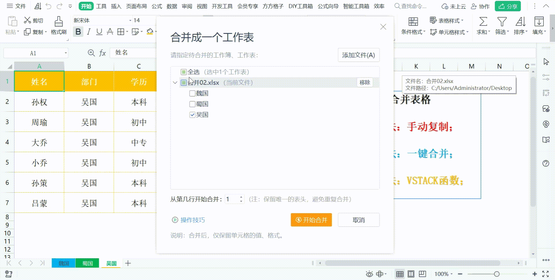Open the 操作技巧 tips link
The image size is (555, 280).
tap(188, 220)
